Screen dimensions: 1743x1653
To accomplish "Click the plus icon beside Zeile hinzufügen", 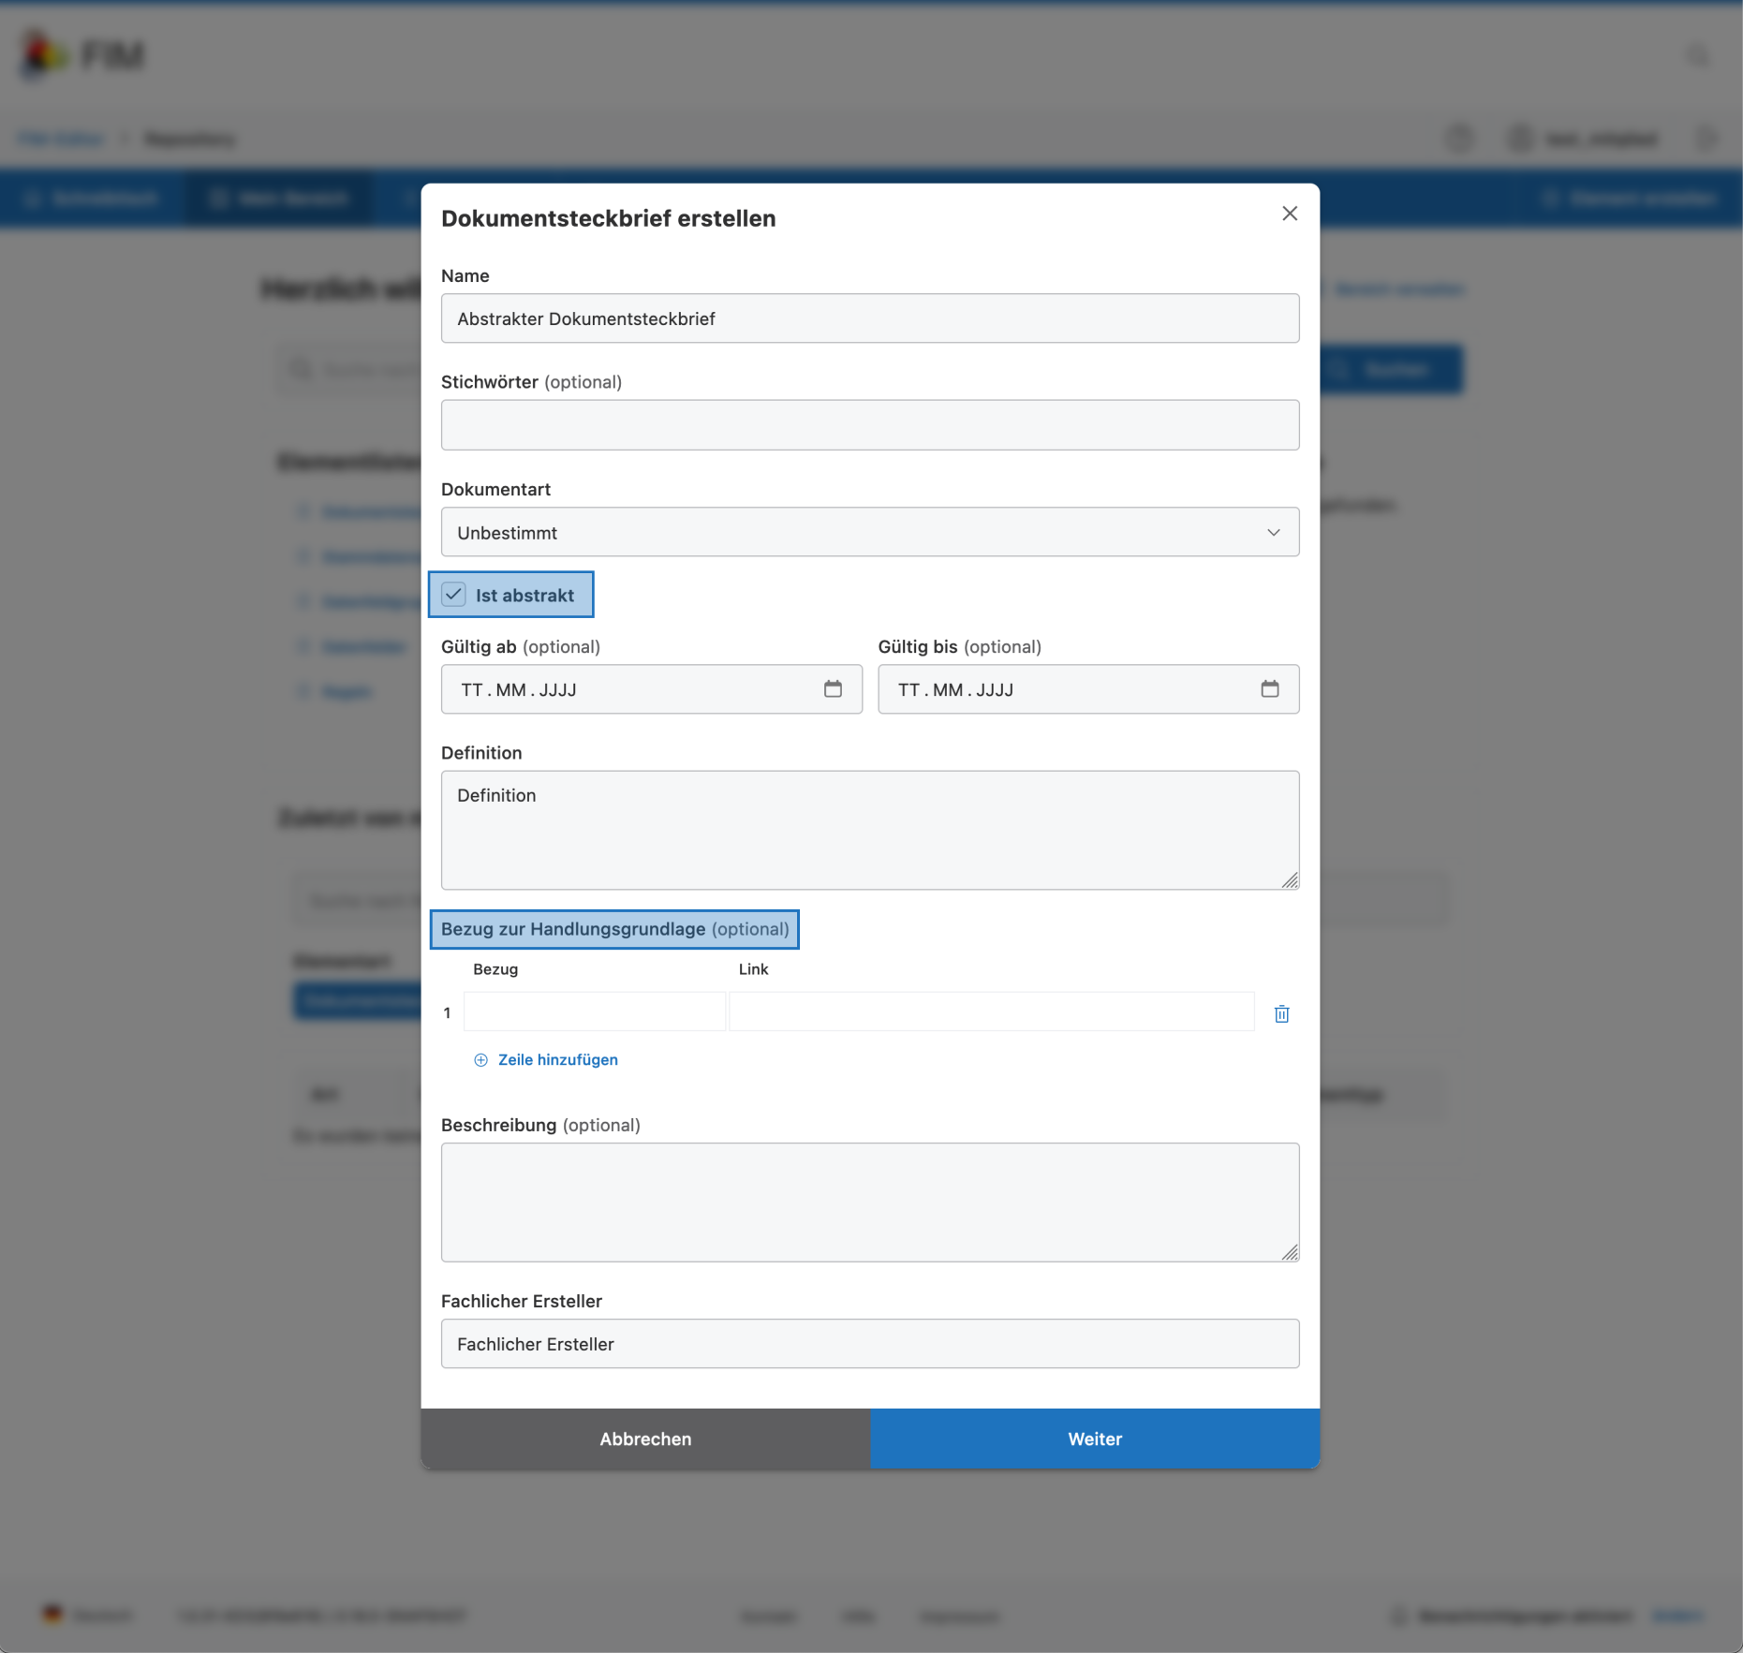I will click(x=480, y=1060).
